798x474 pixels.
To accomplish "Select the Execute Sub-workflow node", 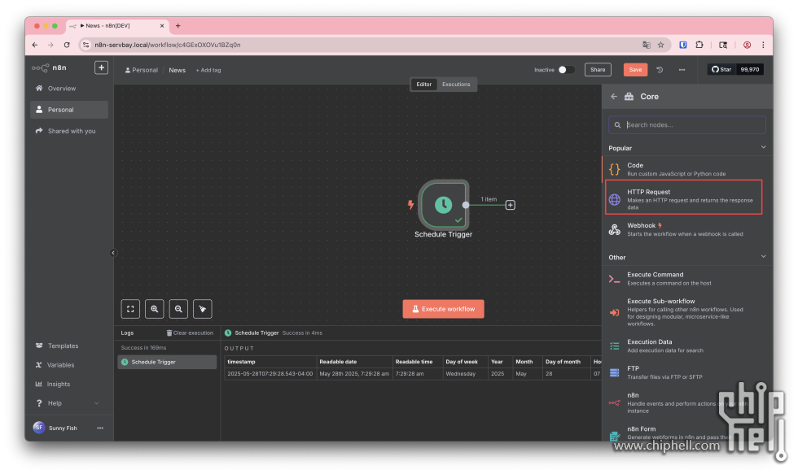I will (x=686, y=312).
